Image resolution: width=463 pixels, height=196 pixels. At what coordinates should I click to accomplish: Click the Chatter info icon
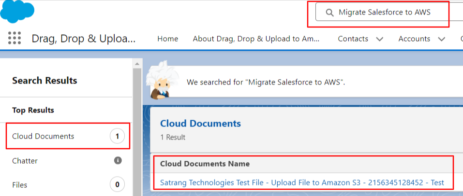click(x=118, y=161)
